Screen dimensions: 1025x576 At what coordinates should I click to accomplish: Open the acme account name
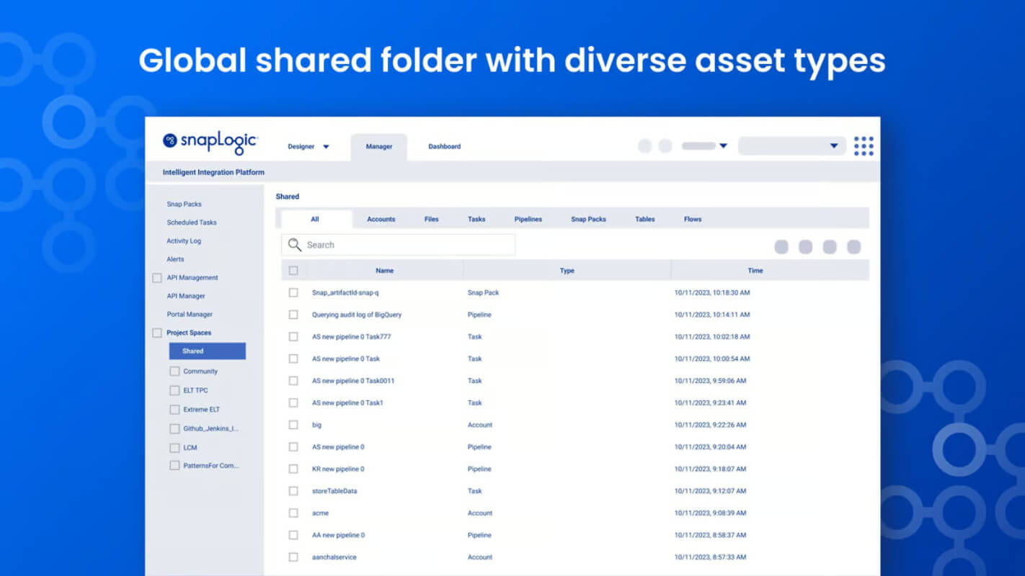(320, 513)
